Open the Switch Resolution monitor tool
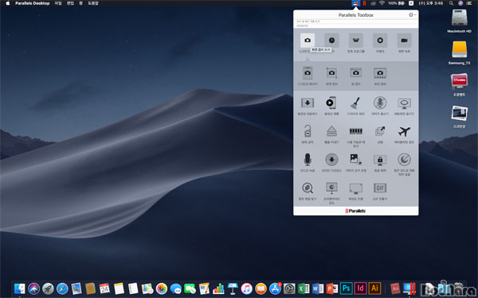The width and height of the screenshot is (478, 298). coord(356,188)
